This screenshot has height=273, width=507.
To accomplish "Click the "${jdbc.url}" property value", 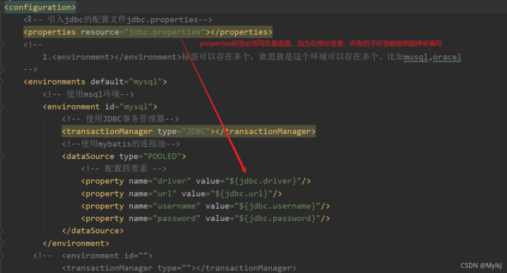I will 242,194.
